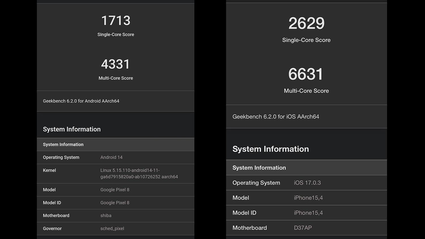Click the Google Pixel 8 Model value
Viewport: 425px width, 239px height.
[115, 190]
